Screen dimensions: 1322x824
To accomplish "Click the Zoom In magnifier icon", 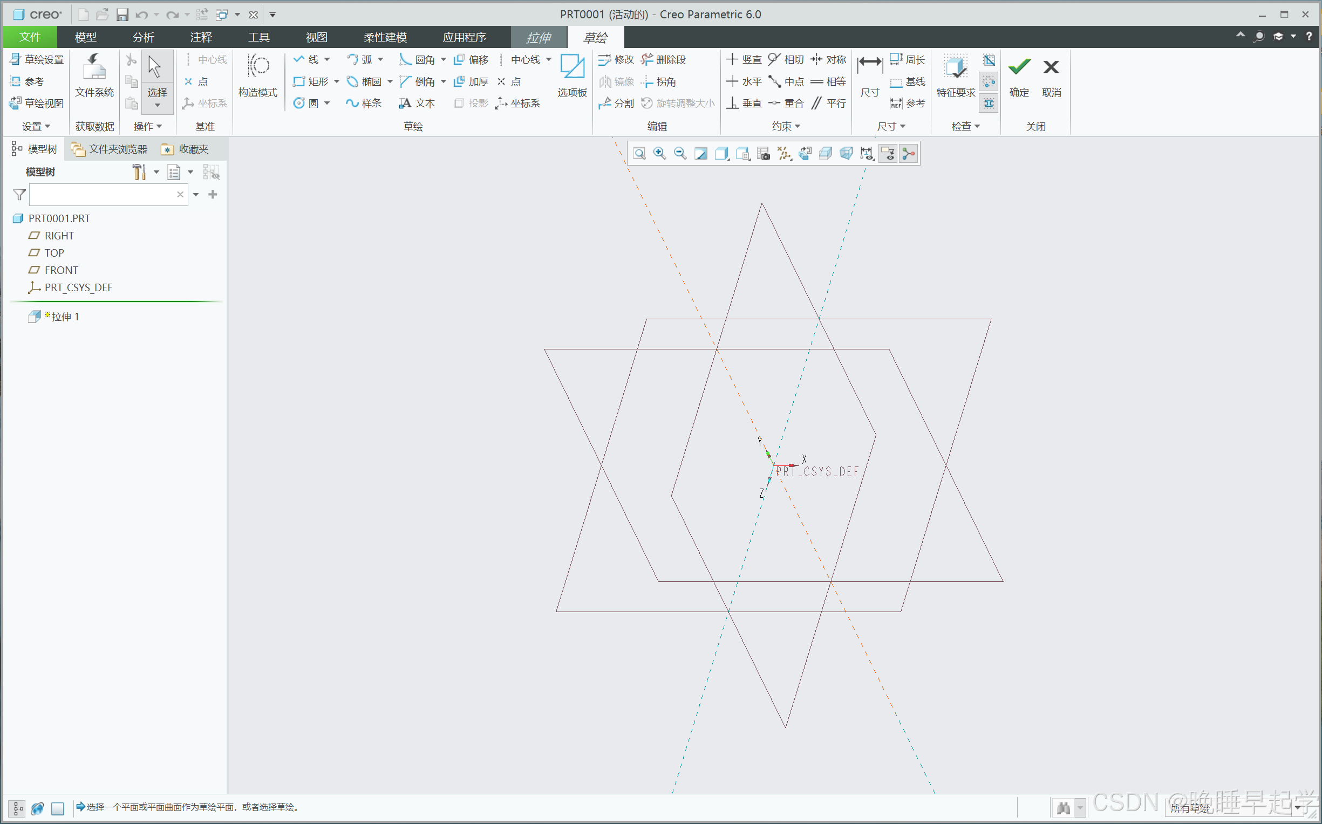I will coord(659,154).
